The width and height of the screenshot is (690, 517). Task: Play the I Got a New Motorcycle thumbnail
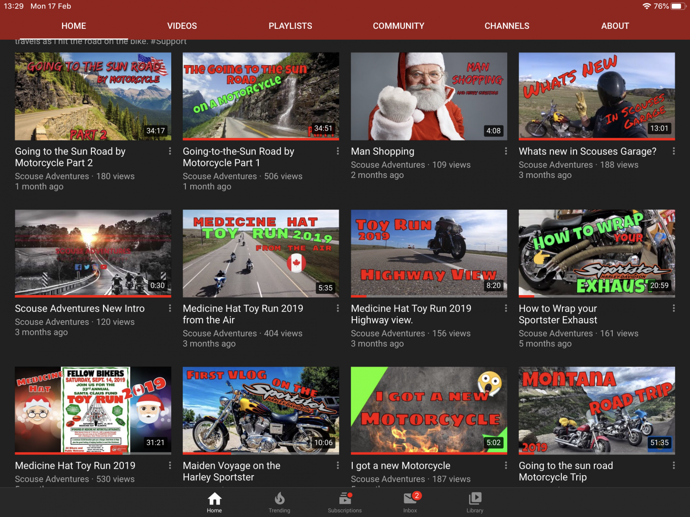pyautogui.click(x=429, y=411)
